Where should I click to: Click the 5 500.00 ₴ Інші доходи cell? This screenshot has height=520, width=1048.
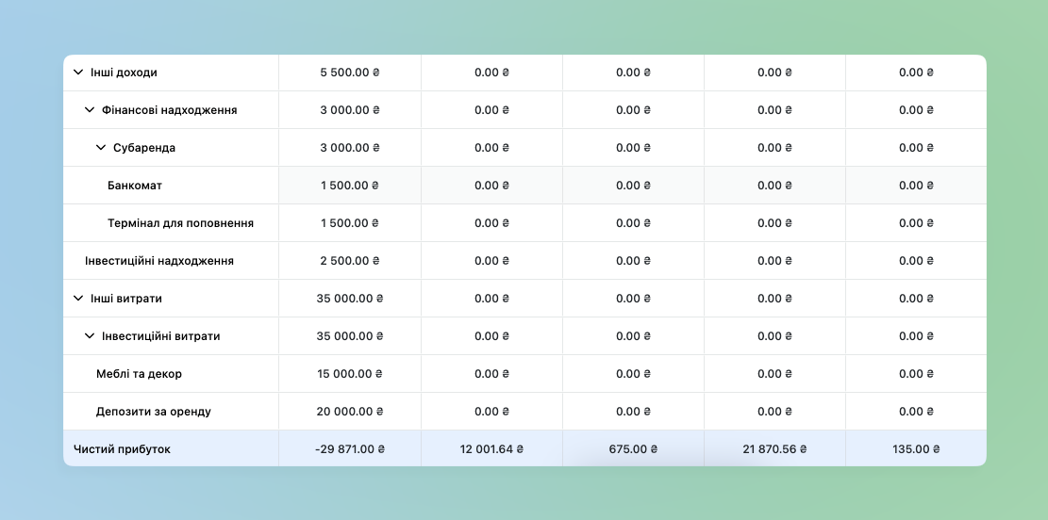tap(350, 73)
